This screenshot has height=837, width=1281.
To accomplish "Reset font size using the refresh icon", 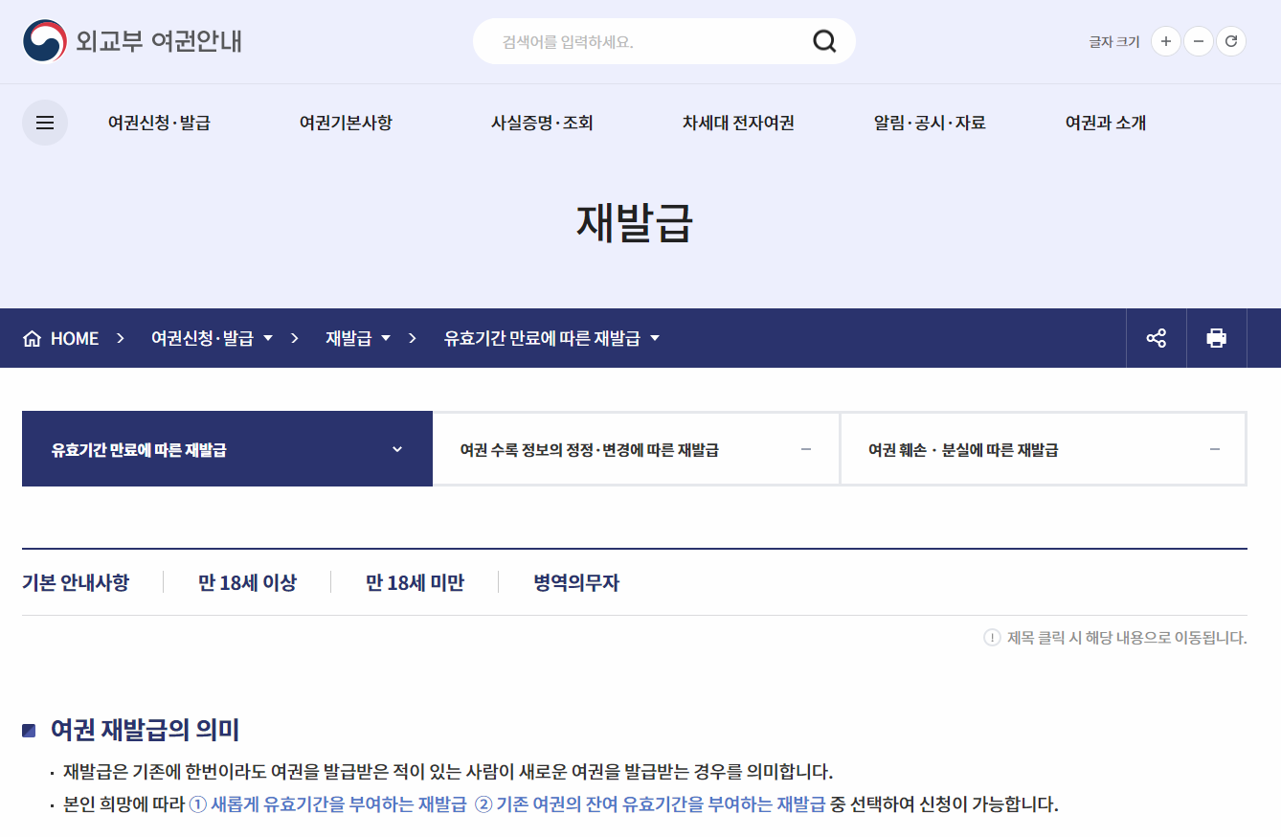I will click(1231, 41).
